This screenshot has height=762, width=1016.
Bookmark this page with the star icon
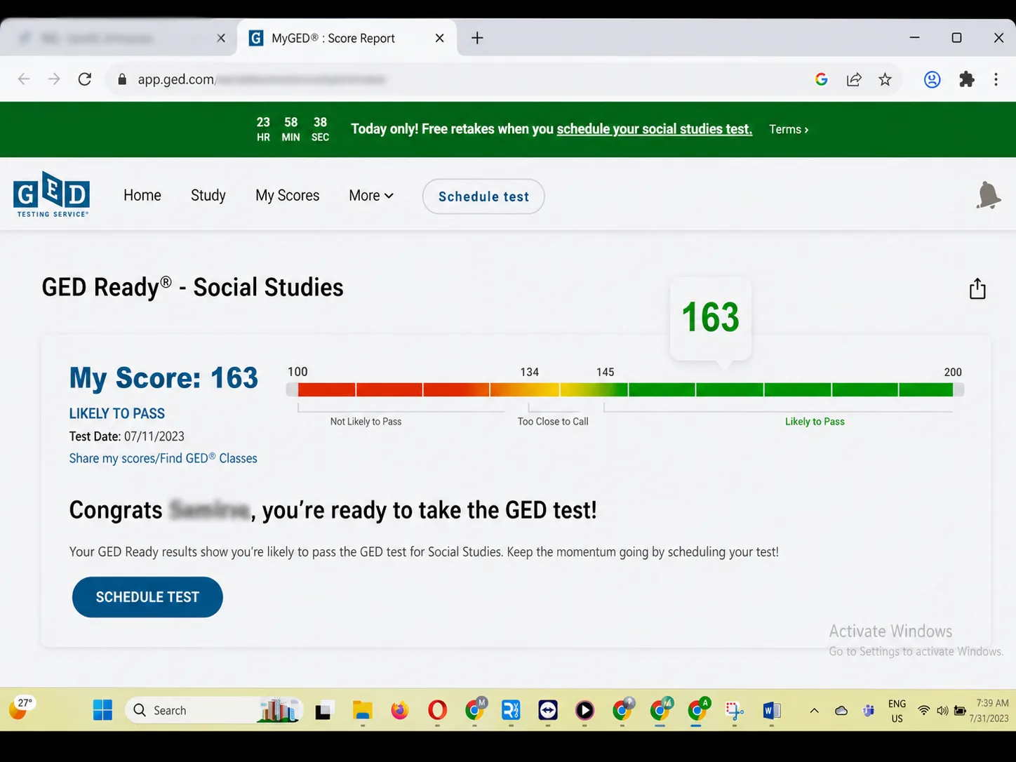[885, 79]
